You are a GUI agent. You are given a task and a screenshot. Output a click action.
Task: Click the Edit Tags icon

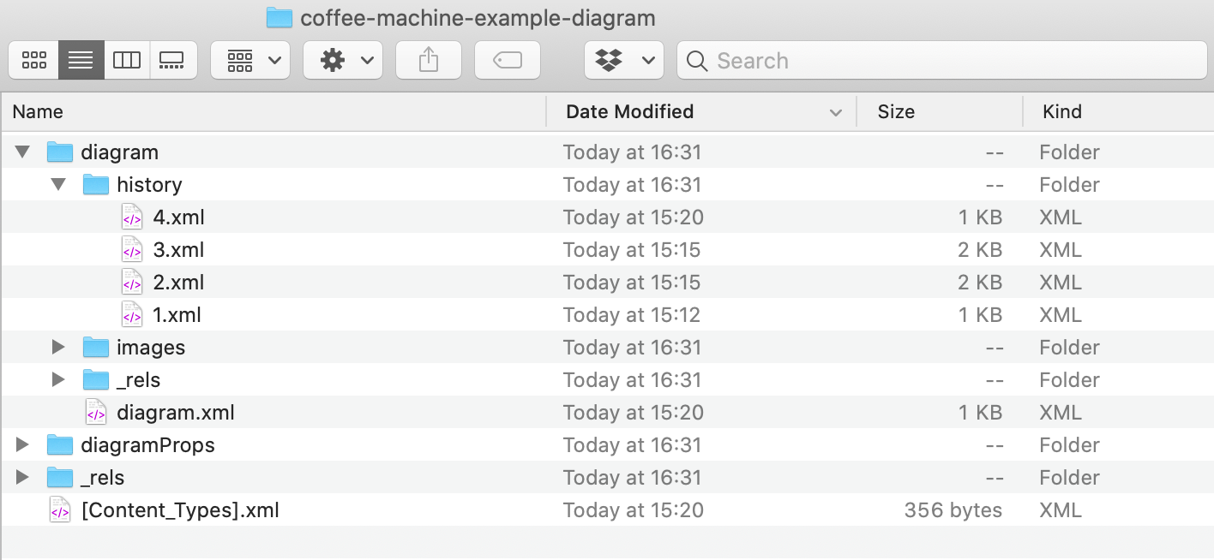click(507, 60)
